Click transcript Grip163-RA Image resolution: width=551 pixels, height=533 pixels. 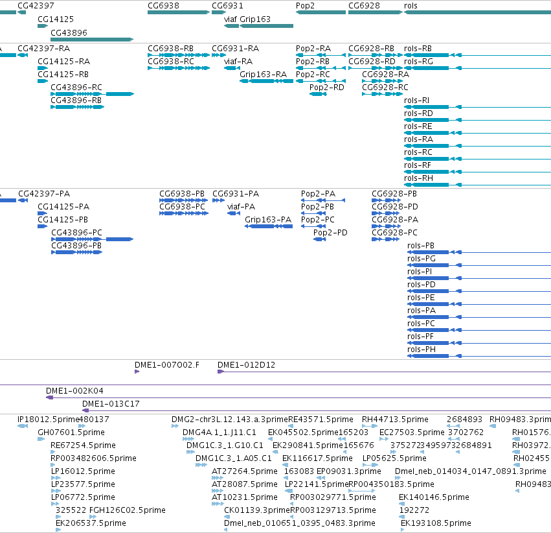pyautogui.click(x=266, y=81)
